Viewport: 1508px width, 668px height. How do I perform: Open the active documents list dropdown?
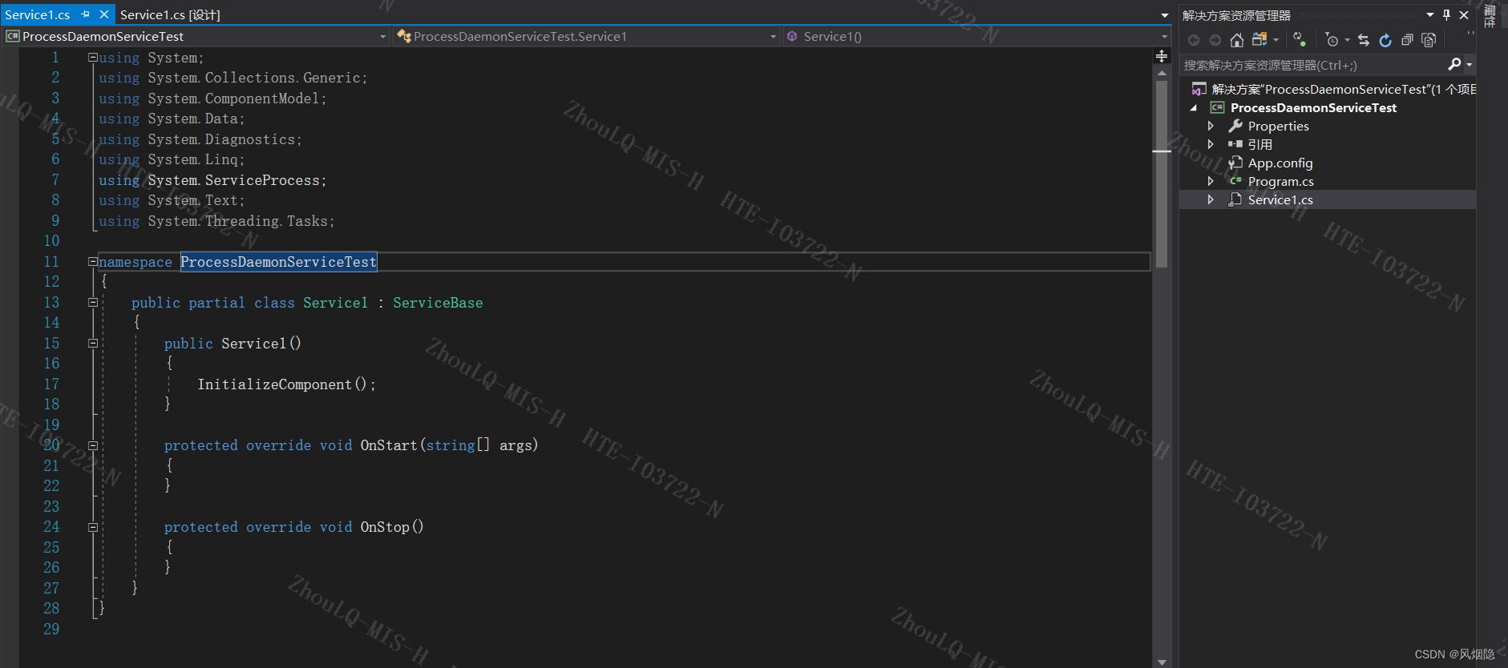pos(1164,15)
